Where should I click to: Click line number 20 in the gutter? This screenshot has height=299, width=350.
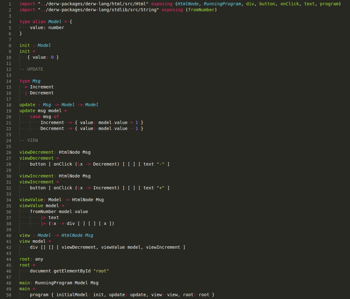click(x=8, y=117)
